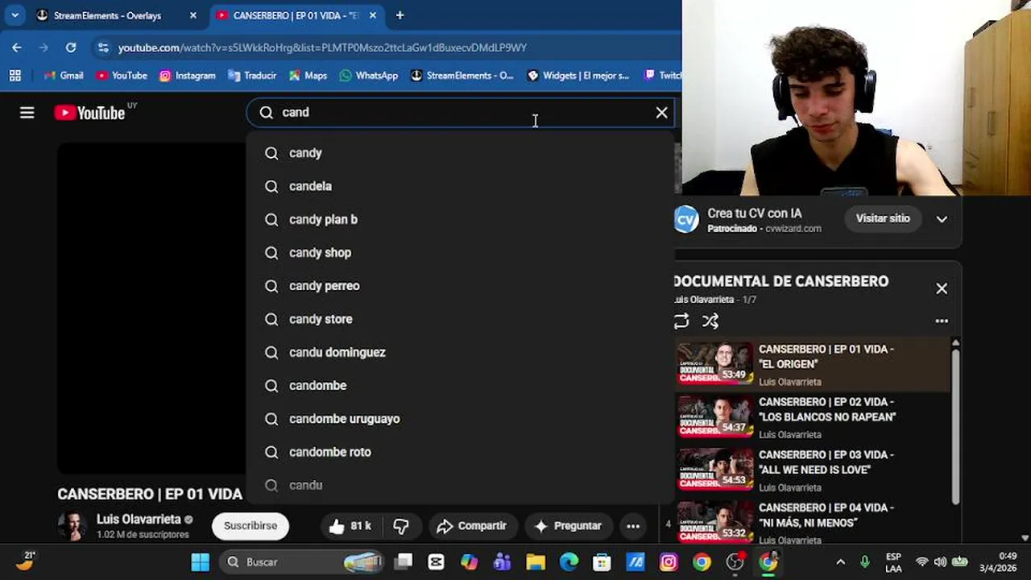Choose the 'candombe roto' suggestion

click(x=460, y=452)
